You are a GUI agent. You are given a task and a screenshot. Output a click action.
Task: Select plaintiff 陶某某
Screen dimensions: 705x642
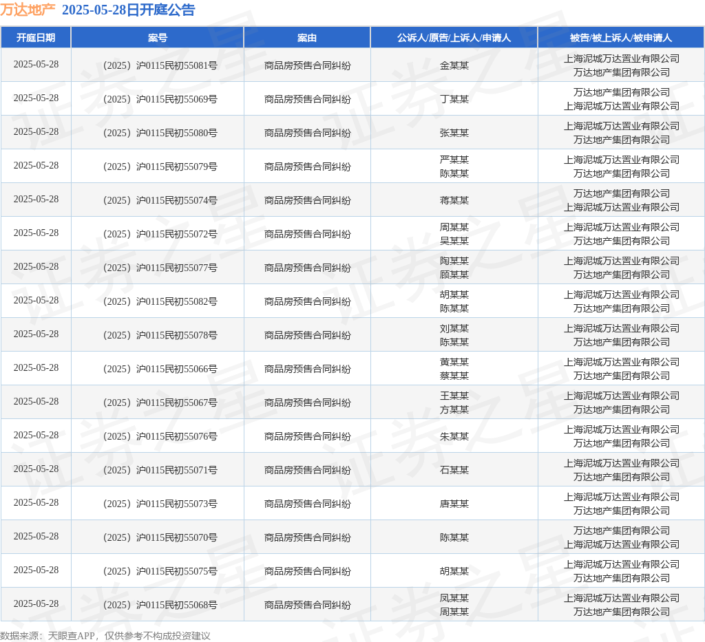pos(454,261)
